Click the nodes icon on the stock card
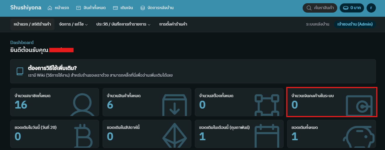This screenshot has height=150, width=385. [x=267, y=105]
